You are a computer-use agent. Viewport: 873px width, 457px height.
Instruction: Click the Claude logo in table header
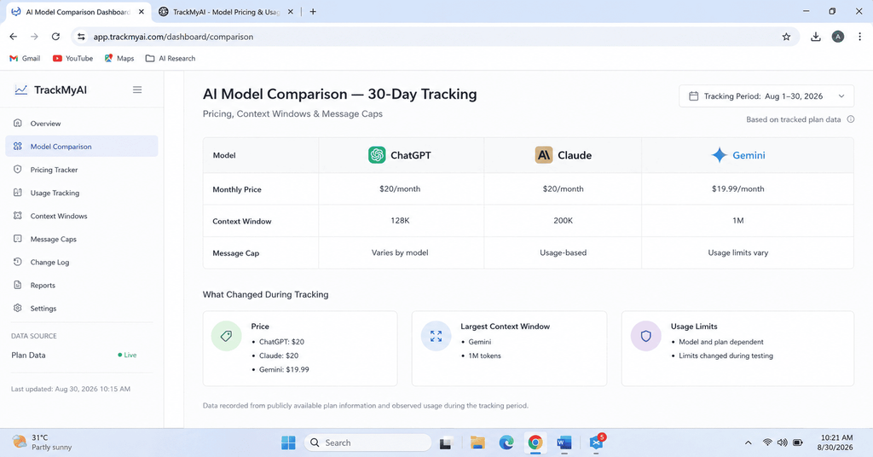tap(544, 154)
